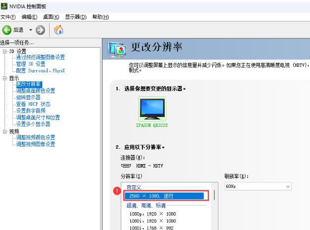Click the 自定义 group header

click(134, 187)
